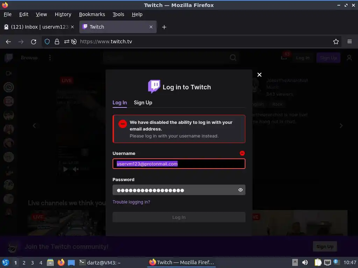Click the disabled Log In submit button

(179, 217)
